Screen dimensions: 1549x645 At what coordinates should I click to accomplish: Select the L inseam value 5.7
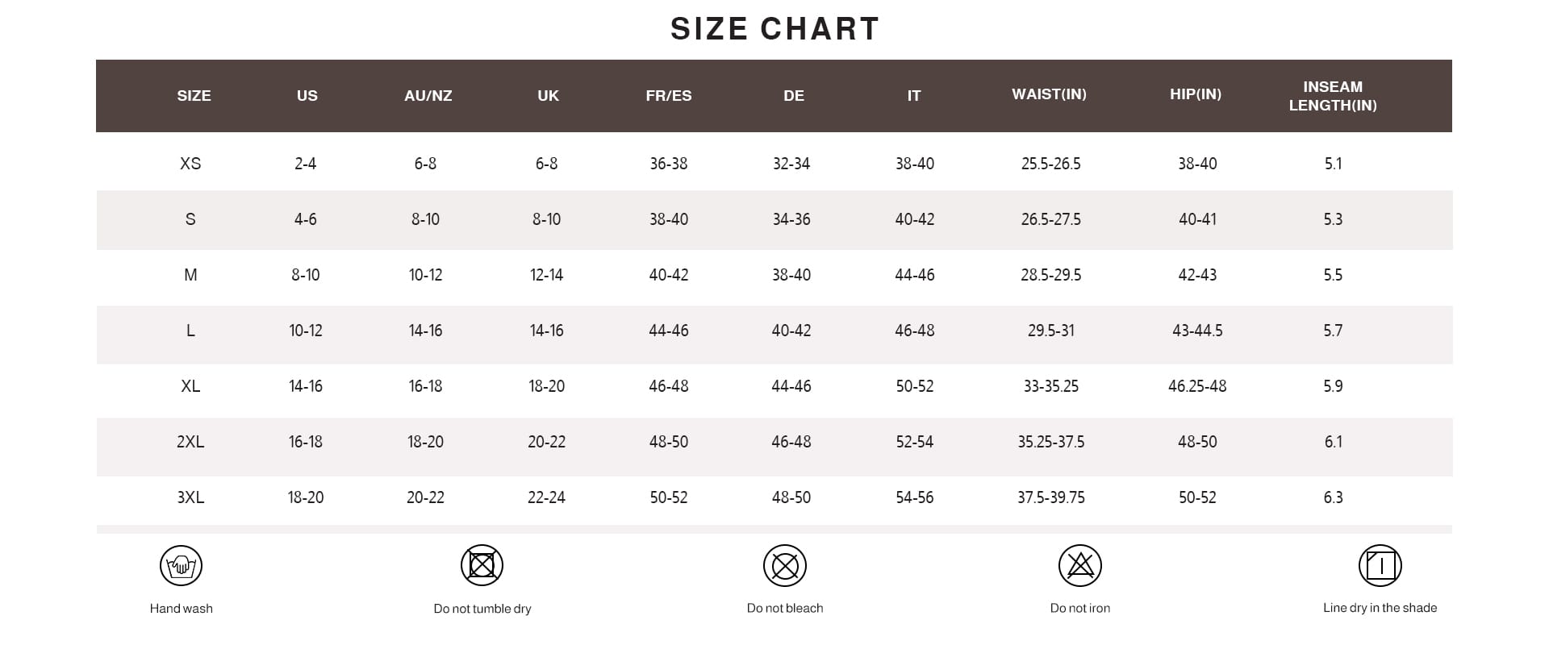pos(1333,331)
